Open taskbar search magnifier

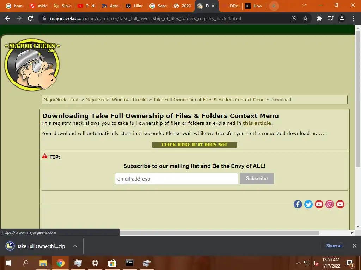[25, 263]
